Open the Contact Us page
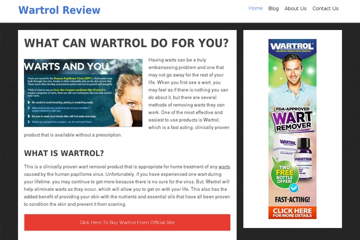 [325, 8]
